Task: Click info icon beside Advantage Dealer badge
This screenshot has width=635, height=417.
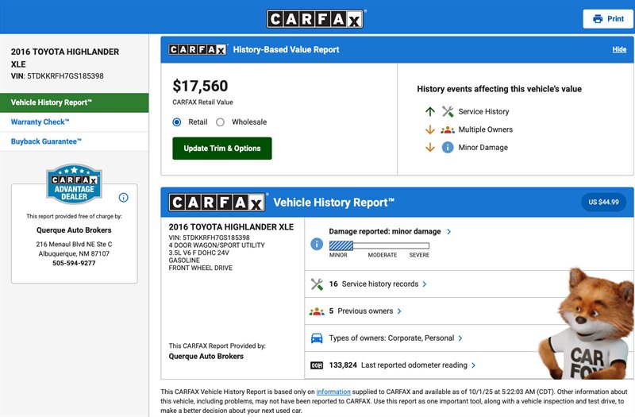Action: (123, 197)
